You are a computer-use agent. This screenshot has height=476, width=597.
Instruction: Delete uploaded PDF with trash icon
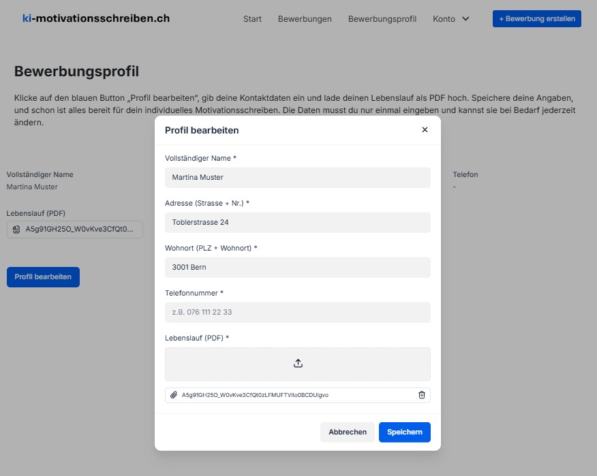(x=421, y=395)
